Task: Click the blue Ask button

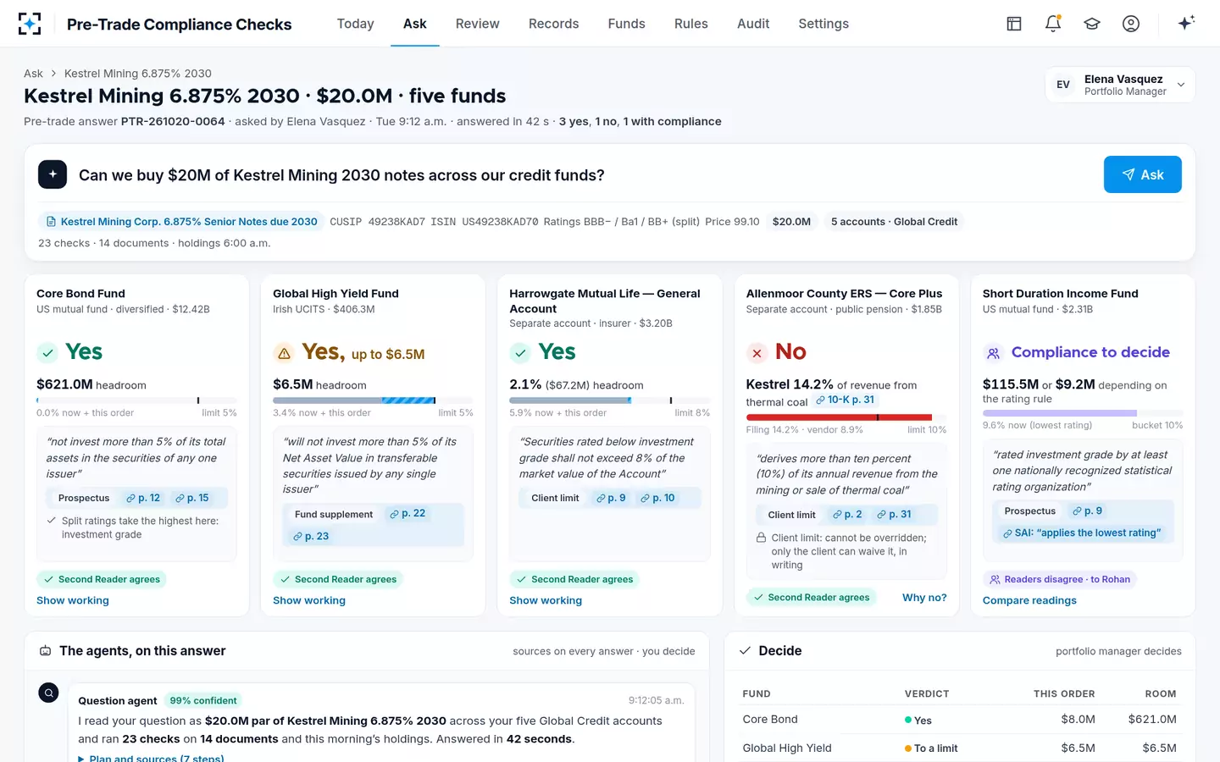Action: coord(1143,174)
